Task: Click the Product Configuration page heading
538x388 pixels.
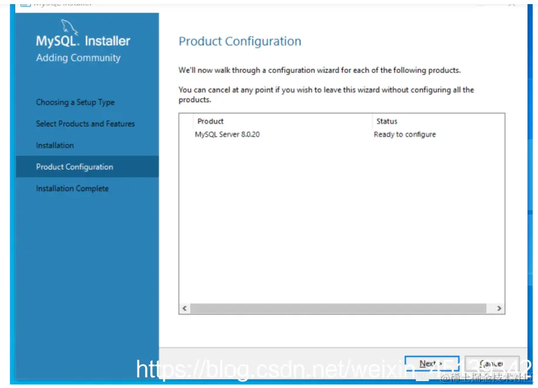Action: point(240,41)
